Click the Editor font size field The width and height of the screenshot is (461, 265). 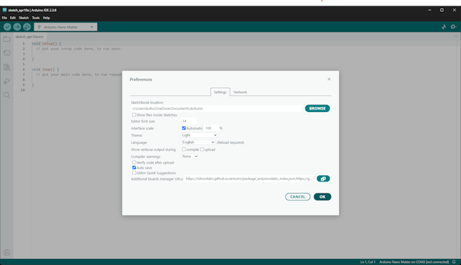(189, 121)
